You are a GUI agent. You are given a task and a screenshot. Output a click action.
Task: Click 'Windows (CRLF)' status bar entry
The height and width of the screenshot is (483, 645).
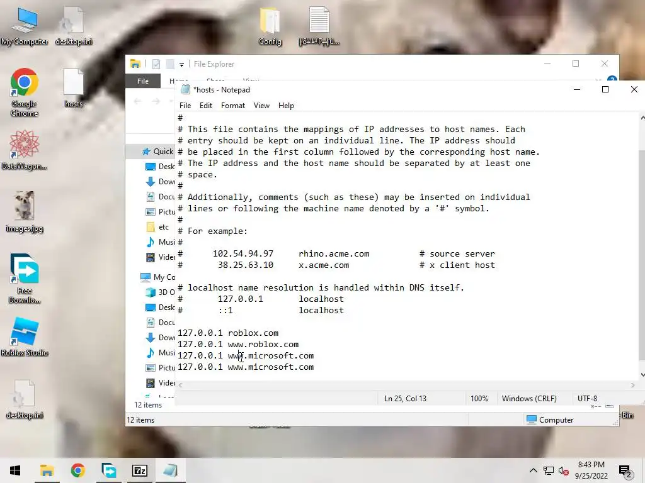coord(529,398)
